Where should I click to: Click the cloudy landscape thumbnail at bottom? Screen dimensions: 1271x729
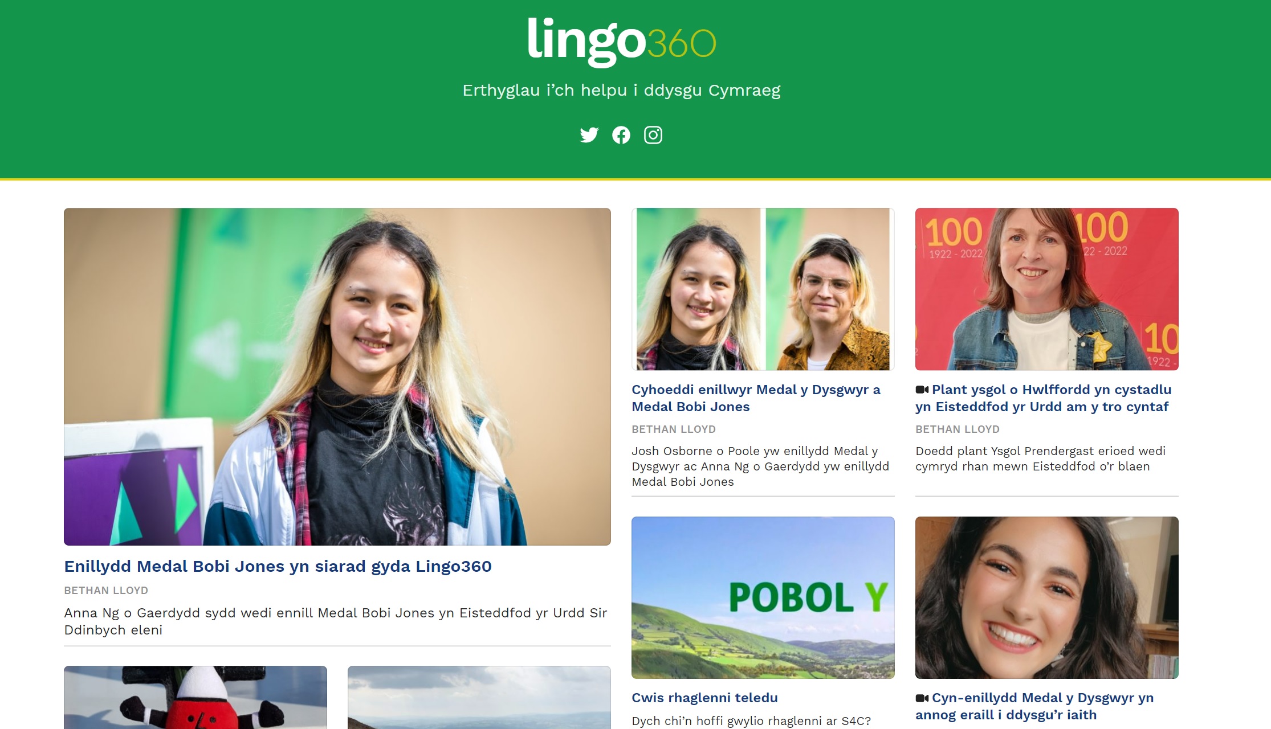(479, 697)
